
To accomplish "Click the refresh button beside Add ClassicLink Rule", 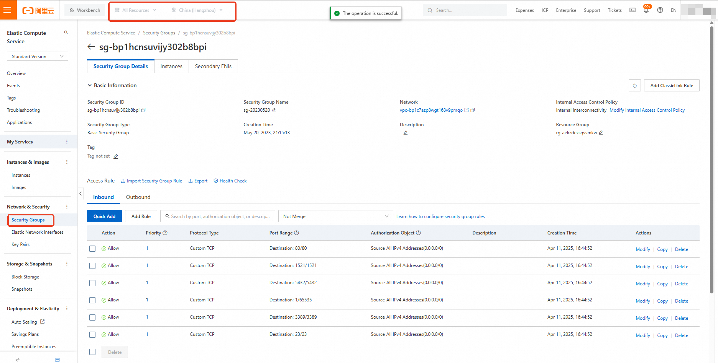I will (x=634, y=86).
